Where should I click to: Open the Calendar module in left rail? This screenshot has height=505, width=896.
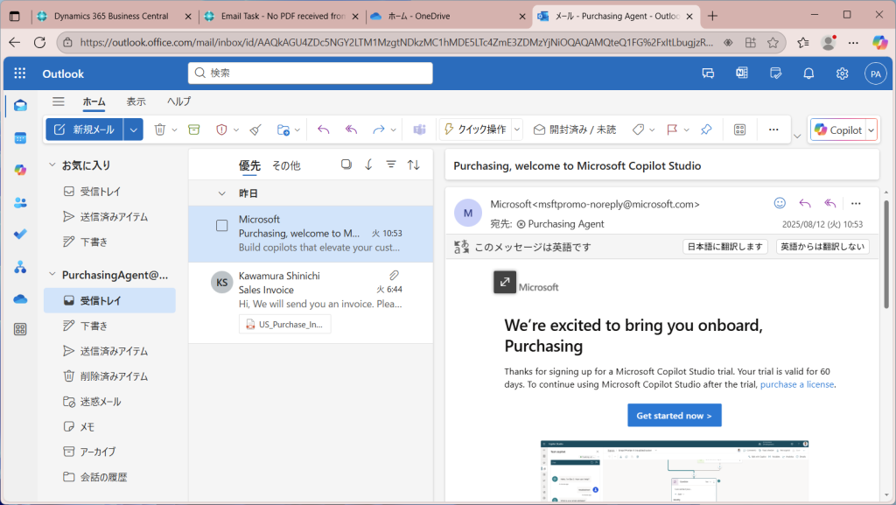[x=21, y=138]
